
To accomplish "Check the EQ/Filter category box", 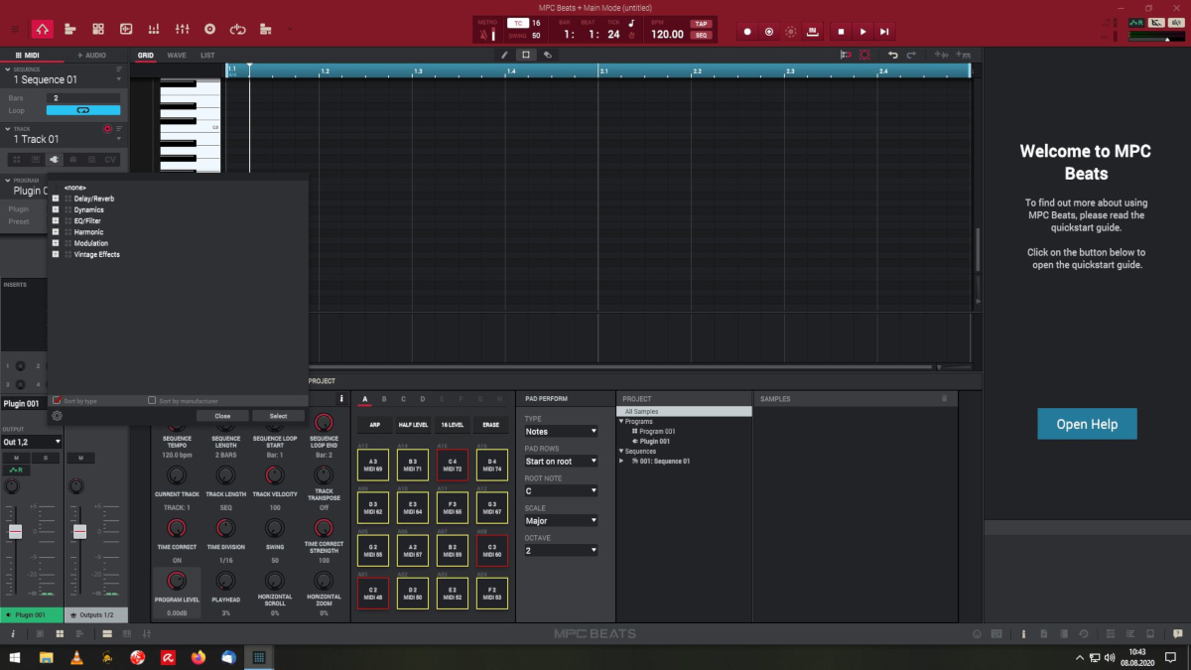I will (57, 220).
